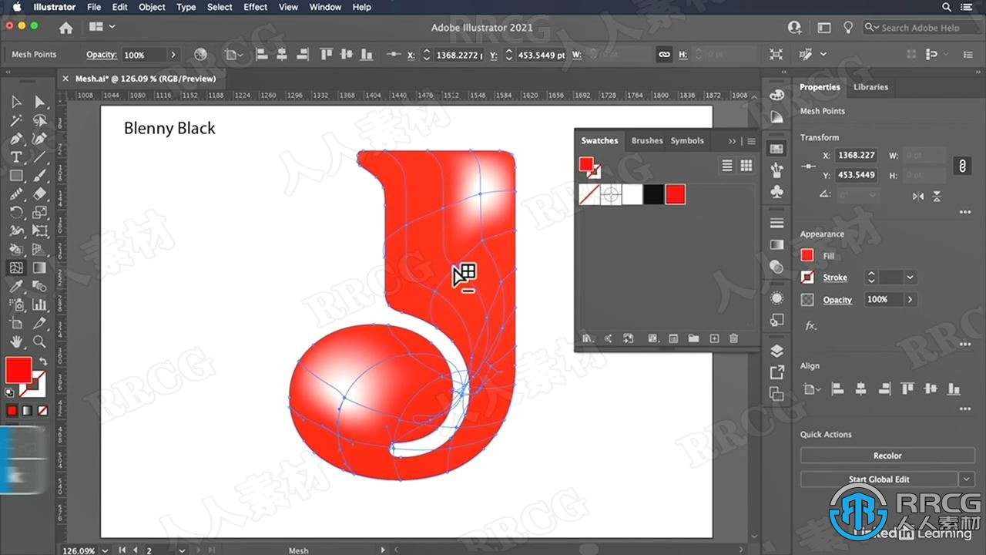Click the Stroke link in Appearance

[835, 277]
